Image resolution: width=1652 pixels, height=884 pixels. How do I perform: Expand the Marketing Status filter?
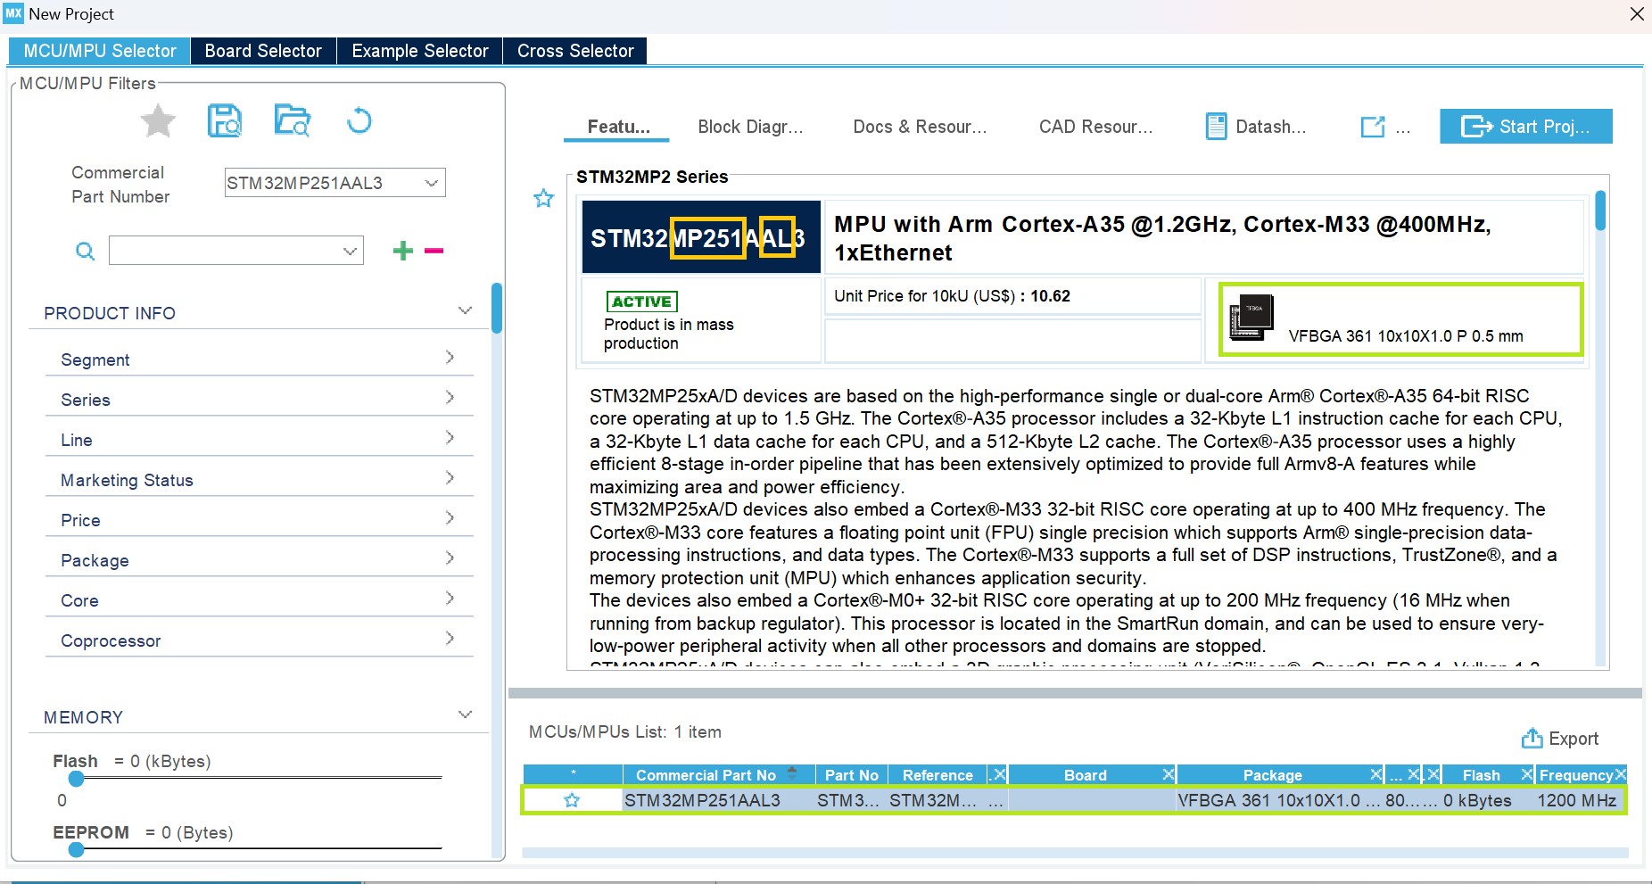tap(450, 478)
